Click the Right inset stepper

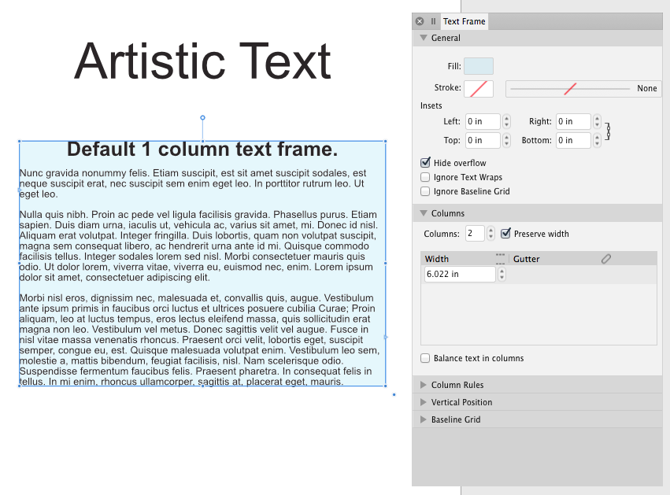pos(597,121)
